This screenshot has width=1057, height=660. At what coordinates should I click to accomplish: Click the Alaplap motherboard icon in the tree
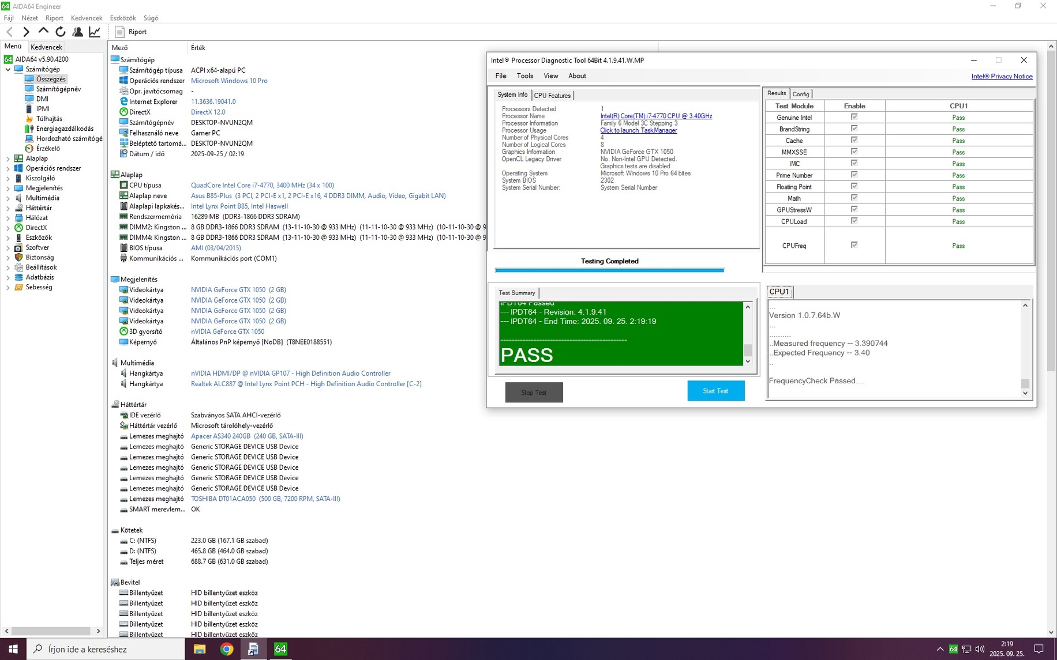[x=18, y=158]
